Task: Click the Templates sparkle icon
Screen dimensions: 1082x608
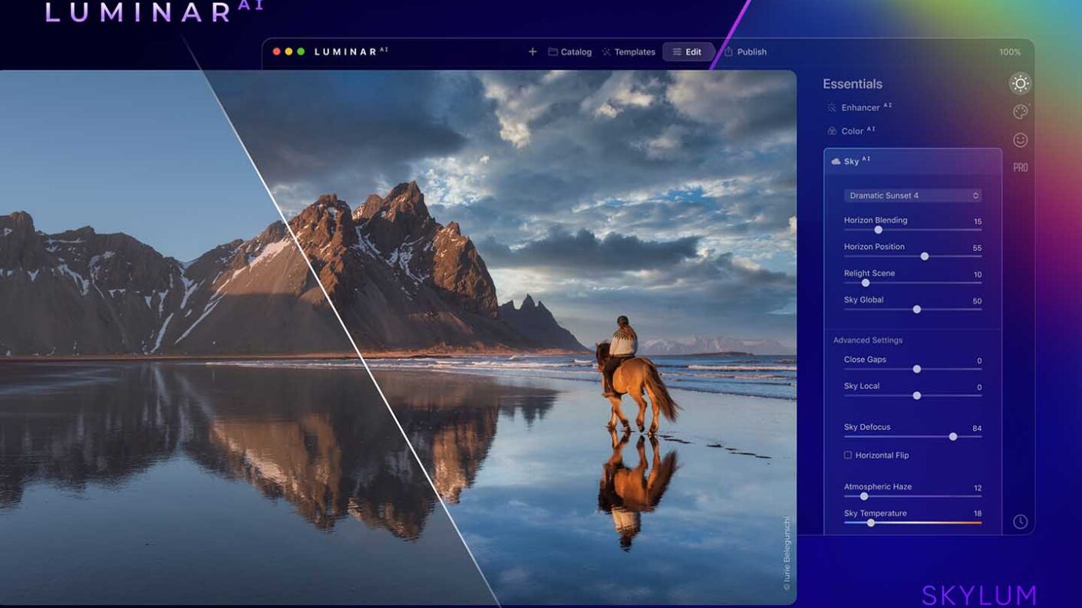Action: [606, 52]
